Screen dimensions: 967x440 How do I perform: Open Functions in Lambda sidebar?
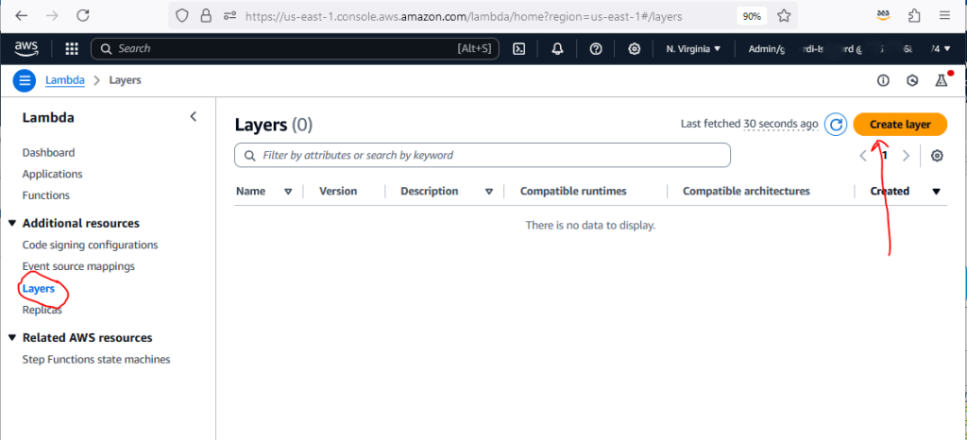click(x=46, y=195)
